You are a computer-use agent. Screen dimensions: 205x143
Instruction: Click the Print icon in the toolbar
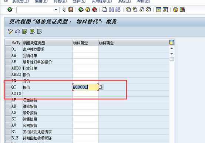(x=104, y=10)
